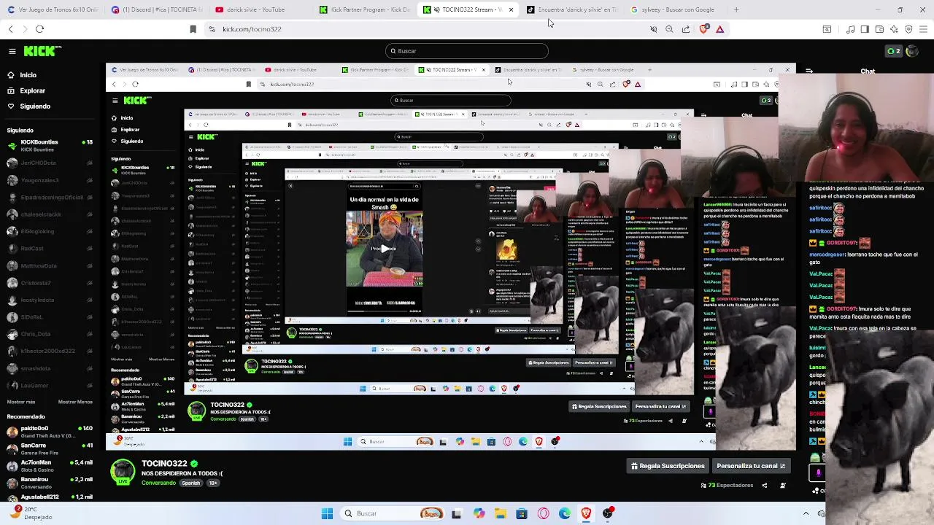The image size is (934, 525).
Task: Open Opera browser from the taskbar
Action: click(x=543, y=513)
